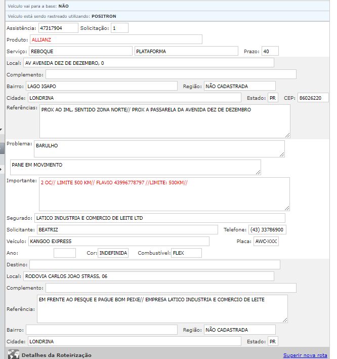Image resolution: width=337 pixels, height=359 pixels.
Task: Focus the PLATAFORMA service type field
Action: pos(186,51)
